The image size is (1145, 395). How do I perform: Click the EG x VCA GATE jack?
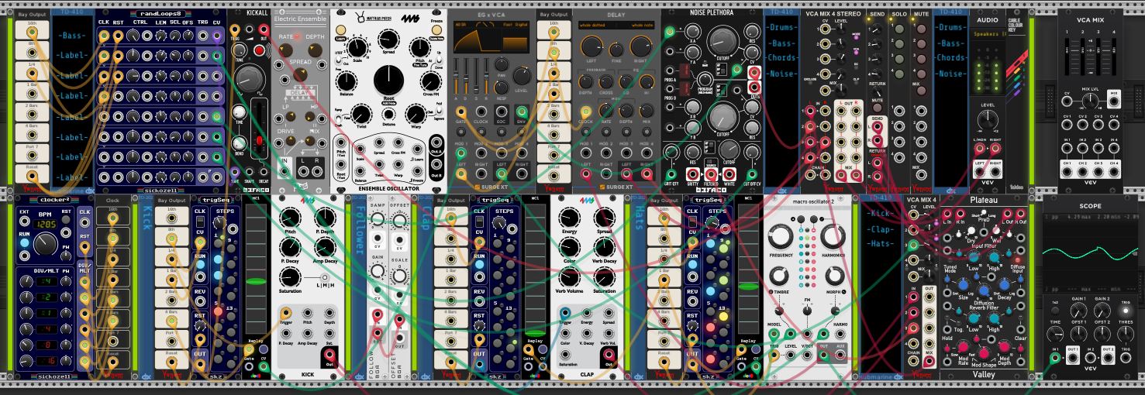coord(461,112)
